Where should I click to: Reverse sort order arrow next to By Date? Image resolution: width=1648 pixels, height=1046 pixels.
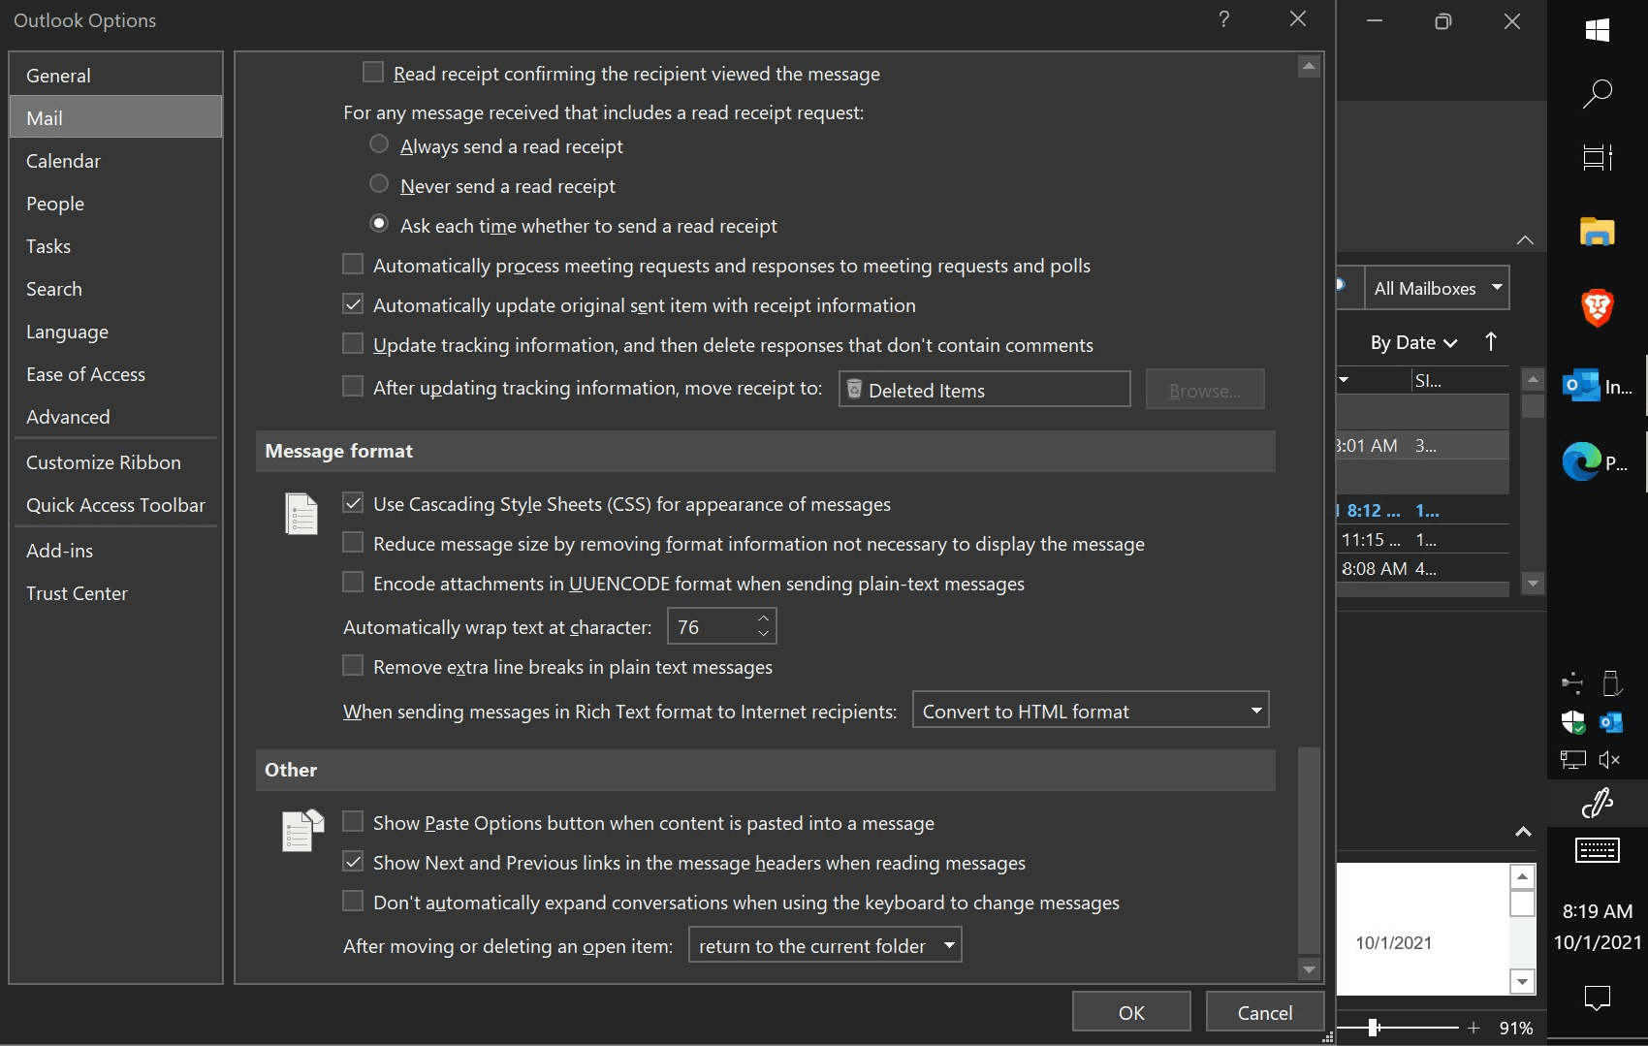pos(1491,341)
